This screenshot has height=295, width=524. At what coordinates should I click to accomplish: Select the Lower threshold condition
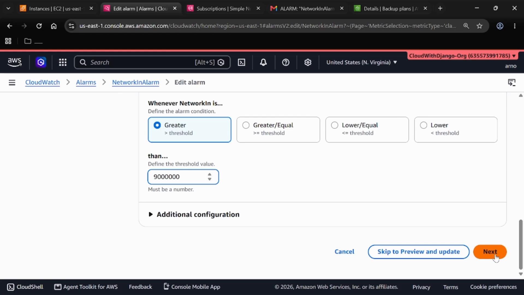tap(455, 129)
